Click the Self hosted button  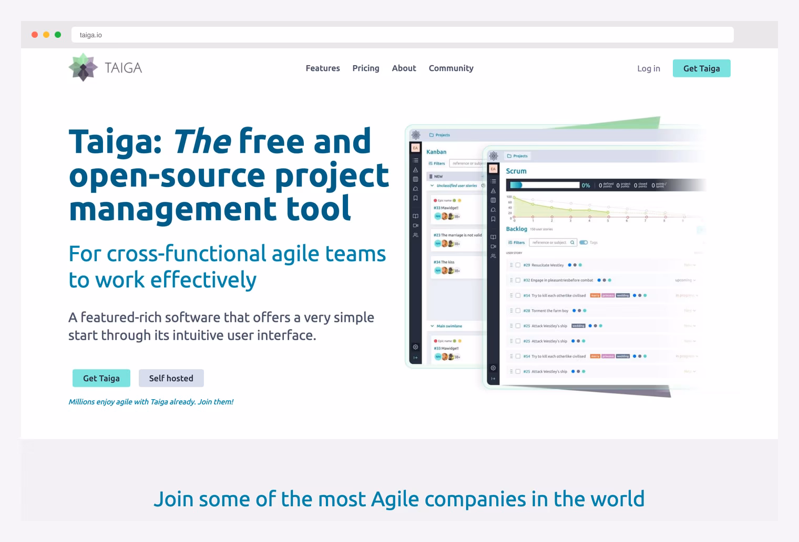coord(171,378)
